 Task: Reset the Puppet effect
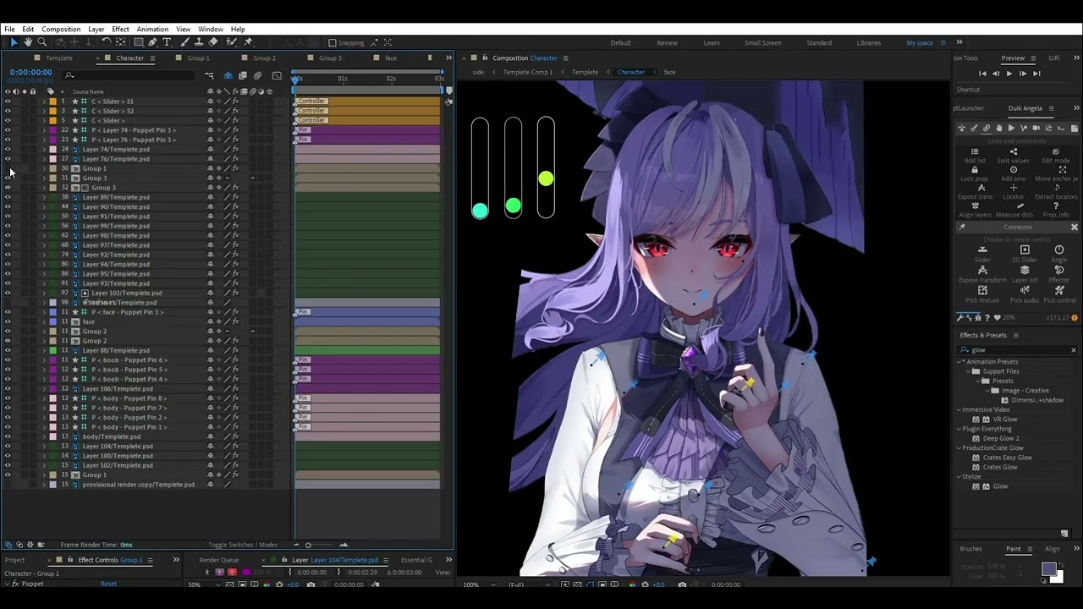coord(108,584)
